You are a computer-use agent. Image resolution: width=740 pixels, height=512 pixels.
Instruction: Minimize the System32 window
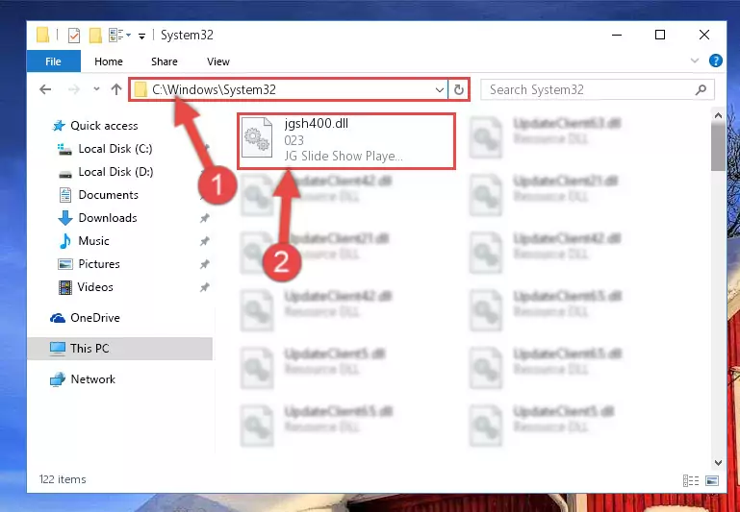[617, 35]
